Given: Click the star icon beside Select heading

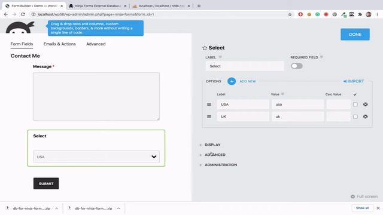Looking at the screenshot, I should (205, 48).
